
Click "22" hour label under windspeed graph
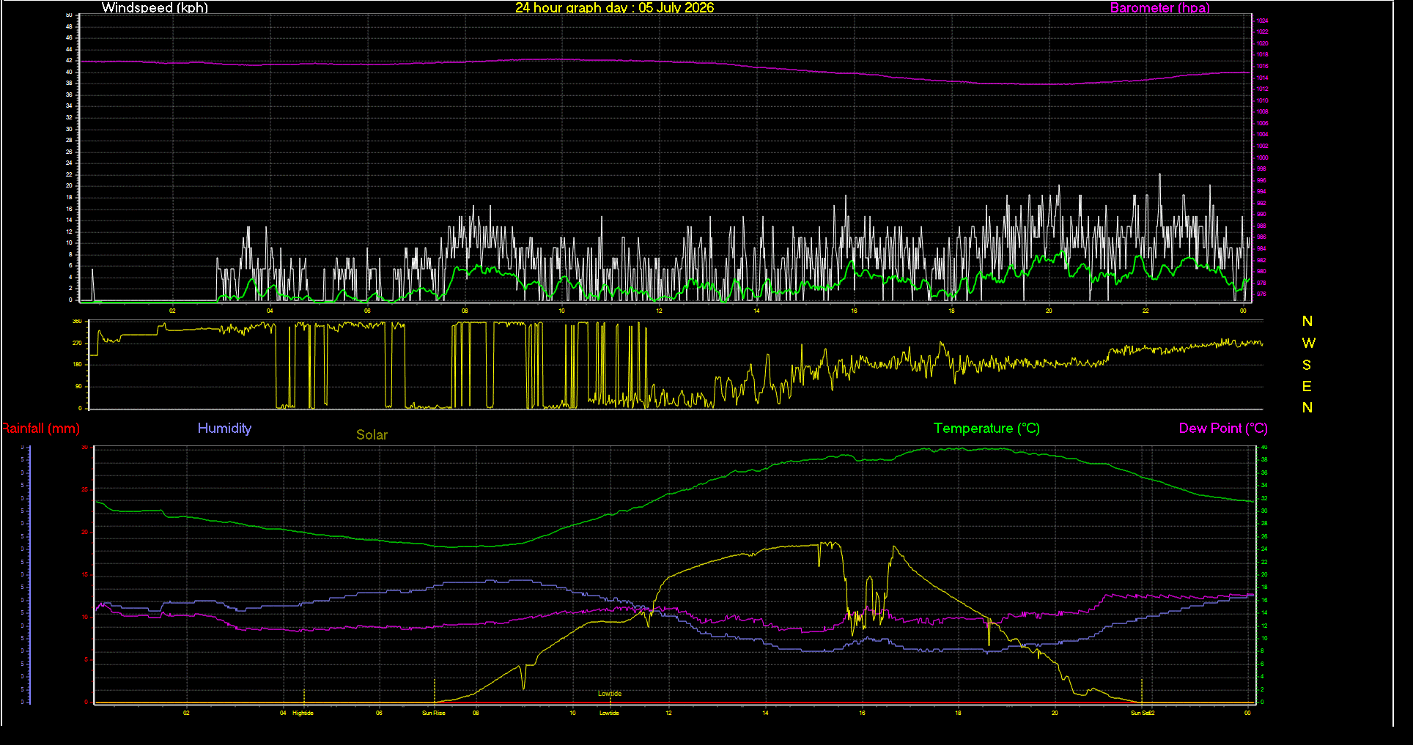pyautogui.click(x=1145, y=311)
